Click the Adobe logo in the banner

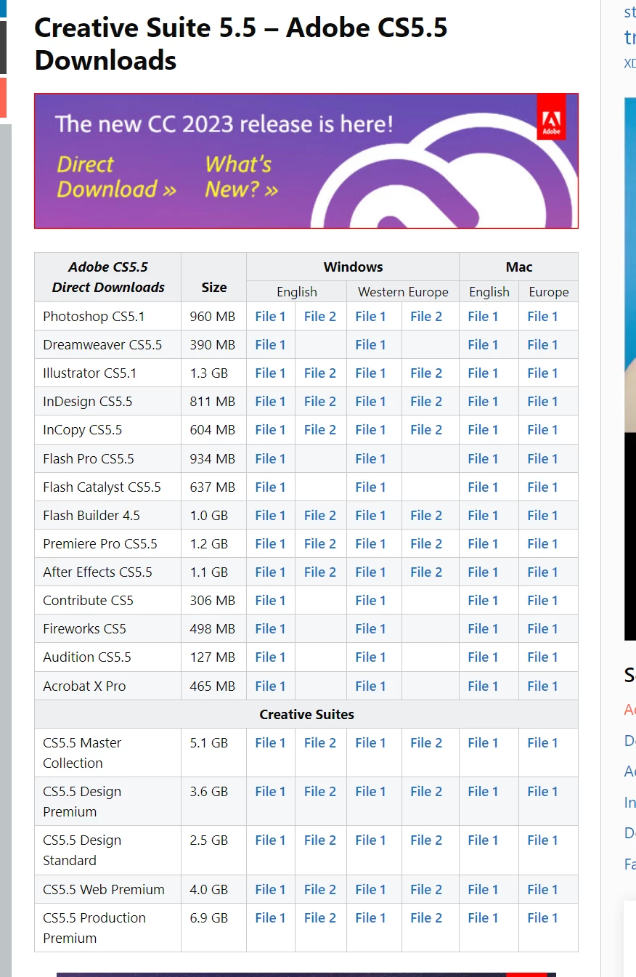click(551, 116)
